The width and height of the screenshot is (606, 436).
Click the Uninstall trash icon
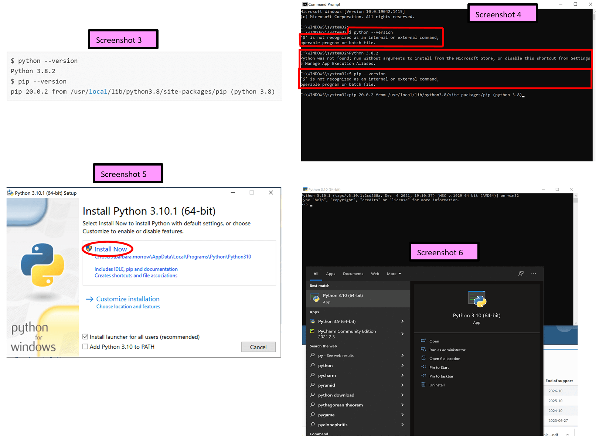tap(423, 385)
